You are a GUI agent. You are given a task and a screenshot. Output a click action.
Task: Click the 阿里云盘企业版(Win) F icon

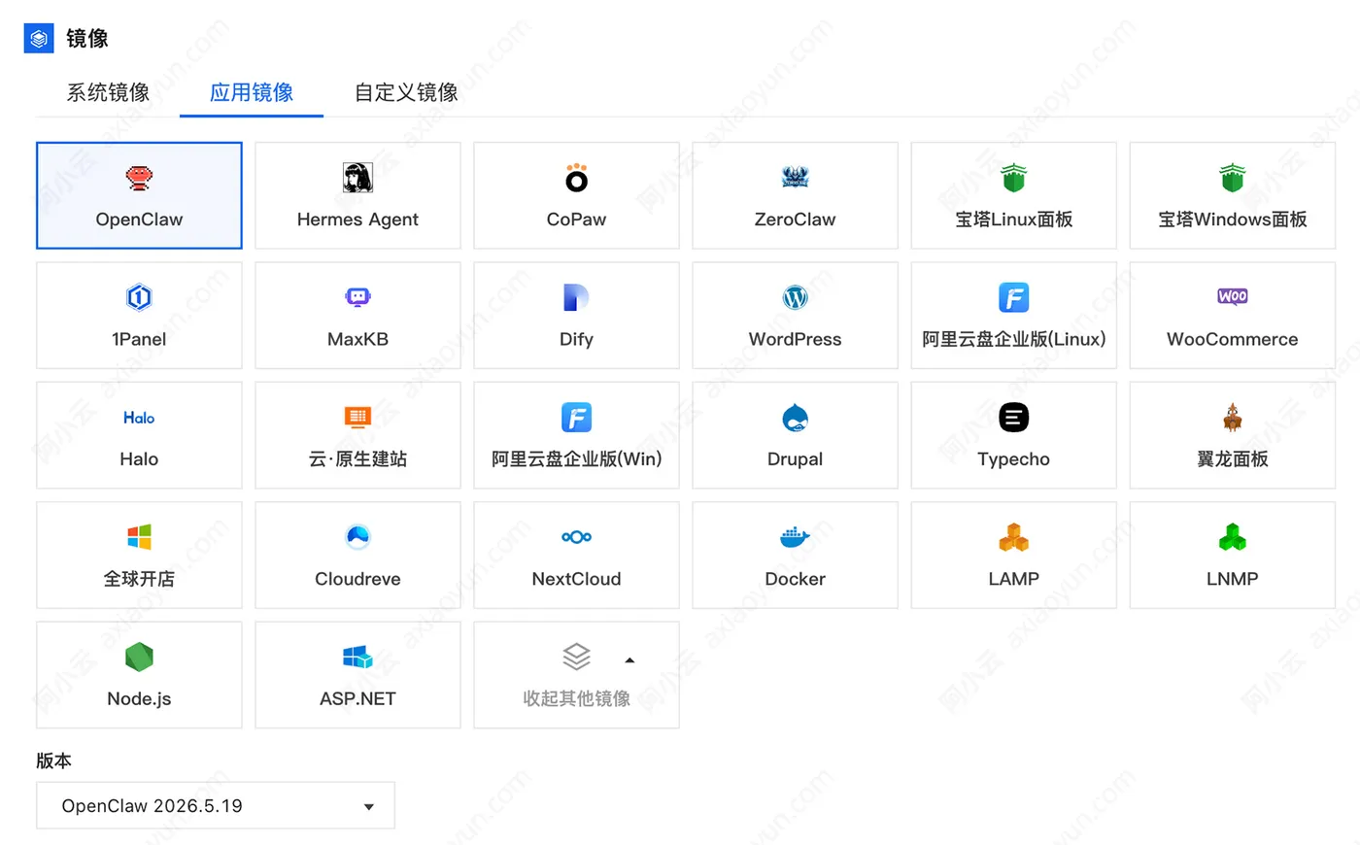point(576,417)
